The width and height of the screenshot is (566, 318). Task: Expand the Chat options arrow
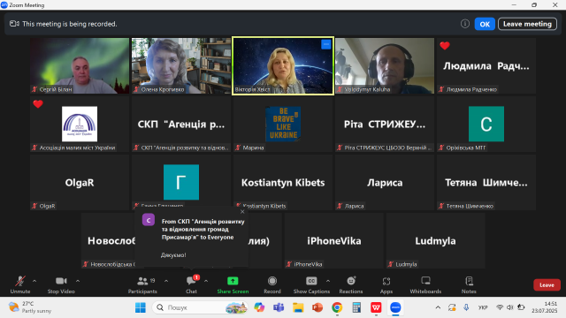(x=206, y=281)
